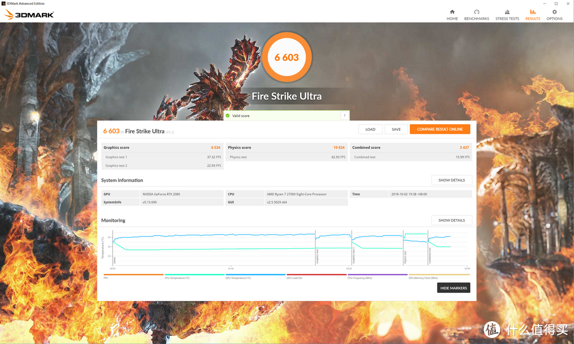Open the valid score help question mark

[x=344, y=116]
